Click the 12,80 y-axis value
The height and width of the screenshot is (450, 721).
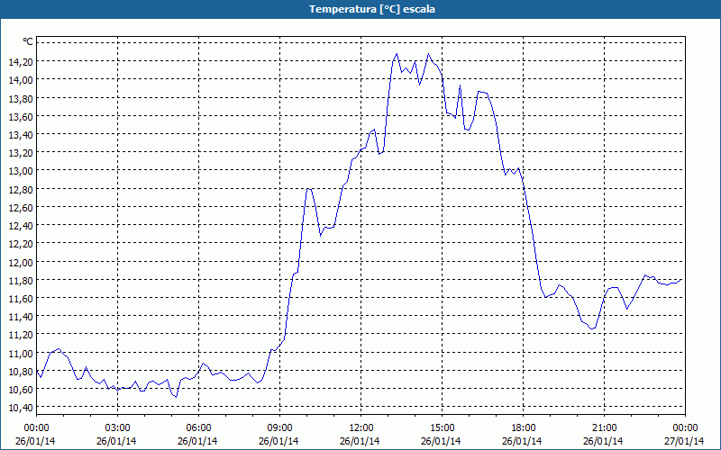tap(20, 189)
